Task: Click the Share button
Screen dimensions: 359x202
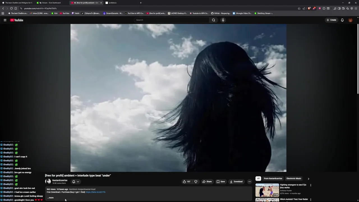Action: point(207,182)
